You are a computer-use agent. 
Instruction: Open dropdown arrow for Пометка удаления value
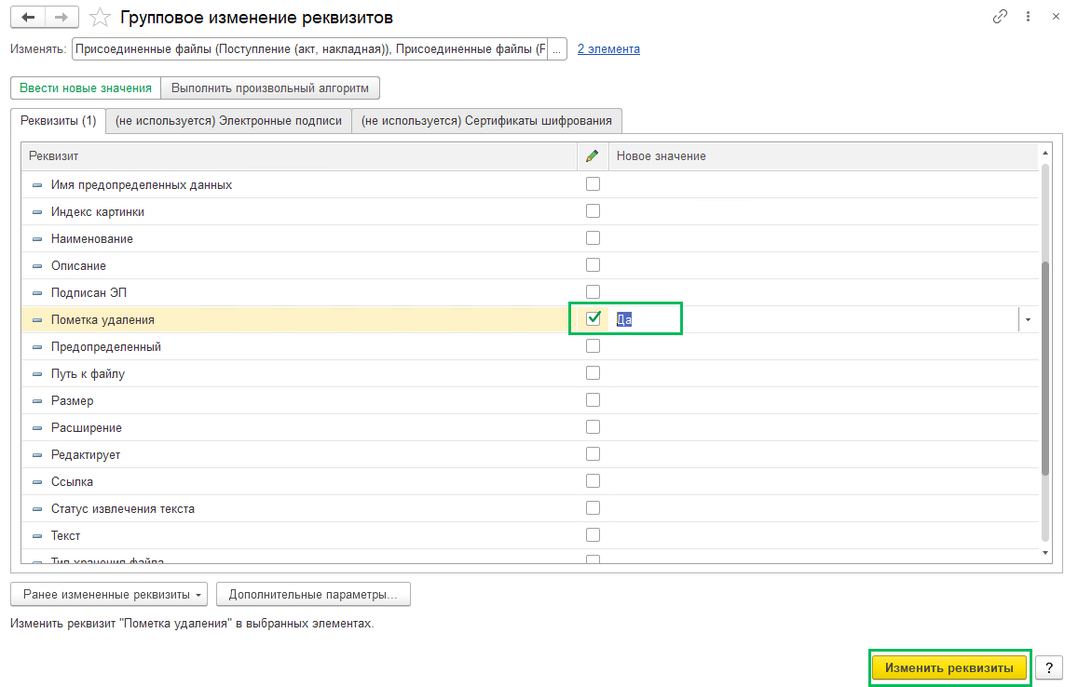[x=1028, y=319]
